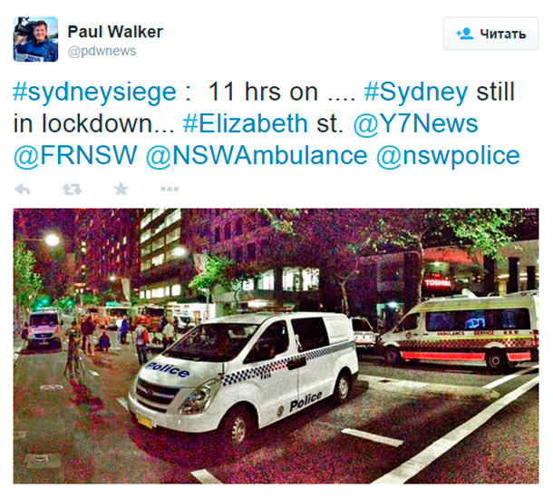This screenshot has height=499, width=553.
Task: Click the "in lockdown..." tweet text
Action: pos(93,123)
